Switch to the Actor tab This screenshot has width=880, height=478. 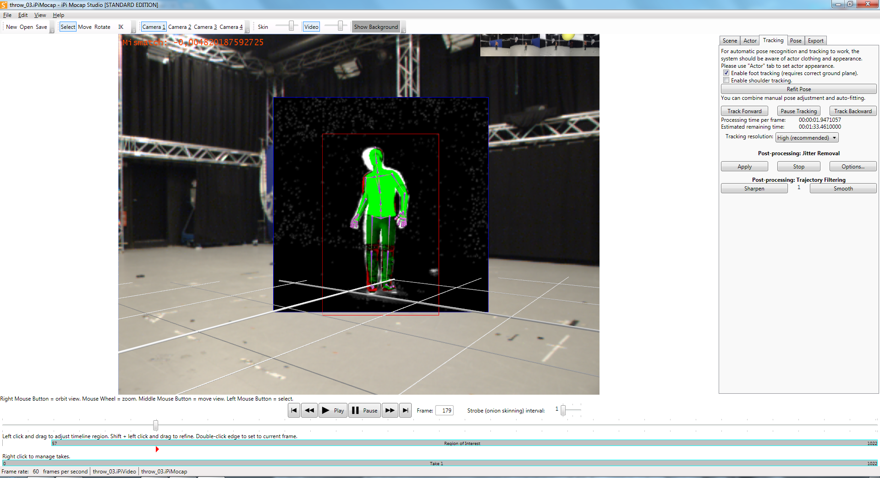pos(750,41)
